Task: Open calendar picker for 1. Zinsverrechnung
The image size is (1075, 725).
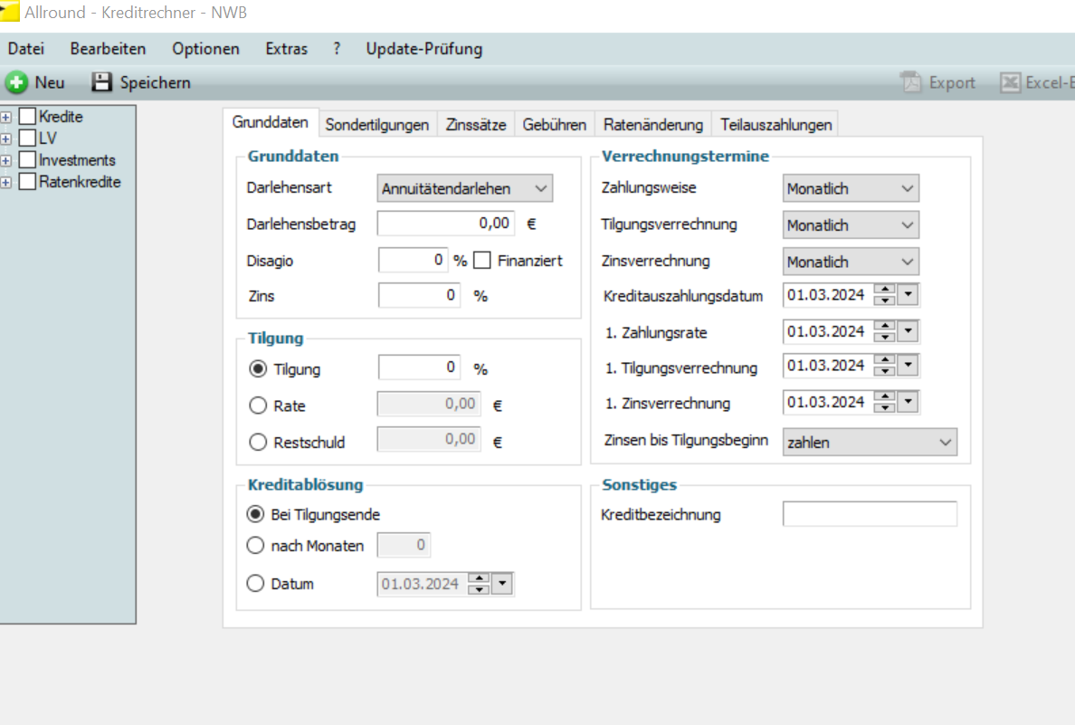Action: click(x=909, y=402)
